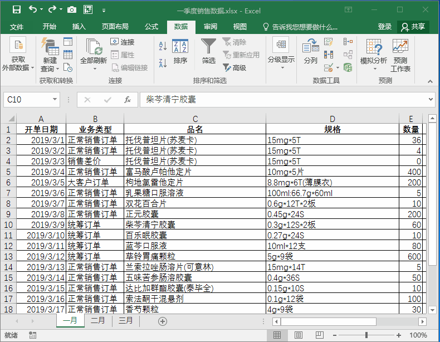
Task: Click the vertical scrollbar down arrow
Action: [x=432, y=310]
